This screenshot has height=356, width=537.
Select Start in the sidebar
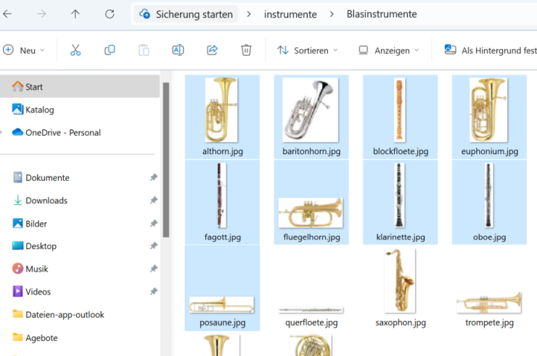click(x=79, y=86)
